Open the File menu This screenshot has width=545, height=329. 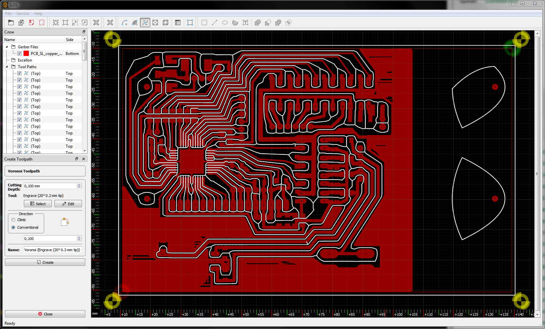(x=8, y=14)
